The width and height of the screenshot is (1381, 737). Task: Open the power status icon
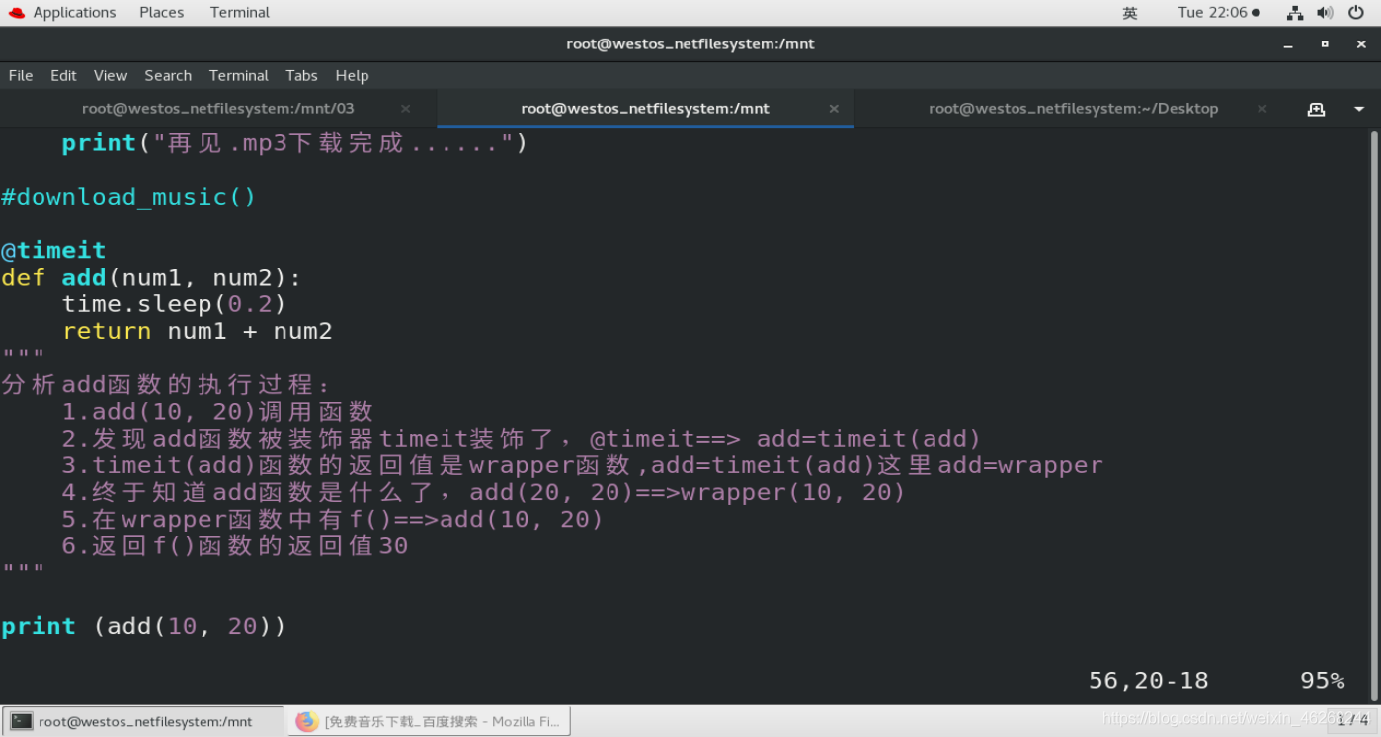(x=1355, y=13)
